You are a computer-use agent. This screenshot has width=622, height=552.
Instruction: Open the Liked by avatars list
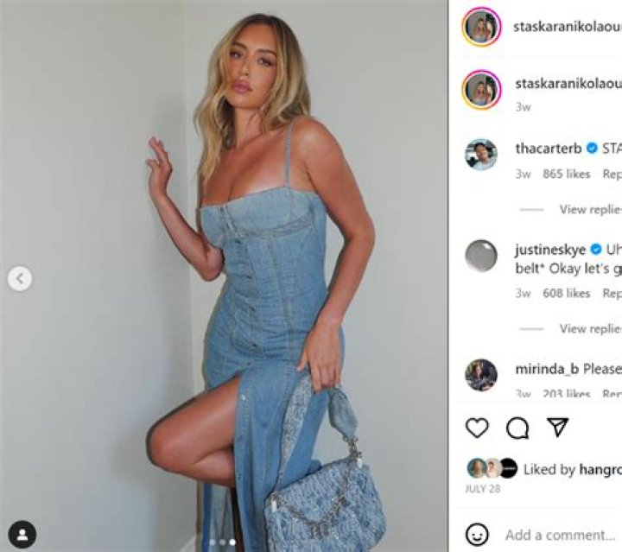(x=492, y=468)
